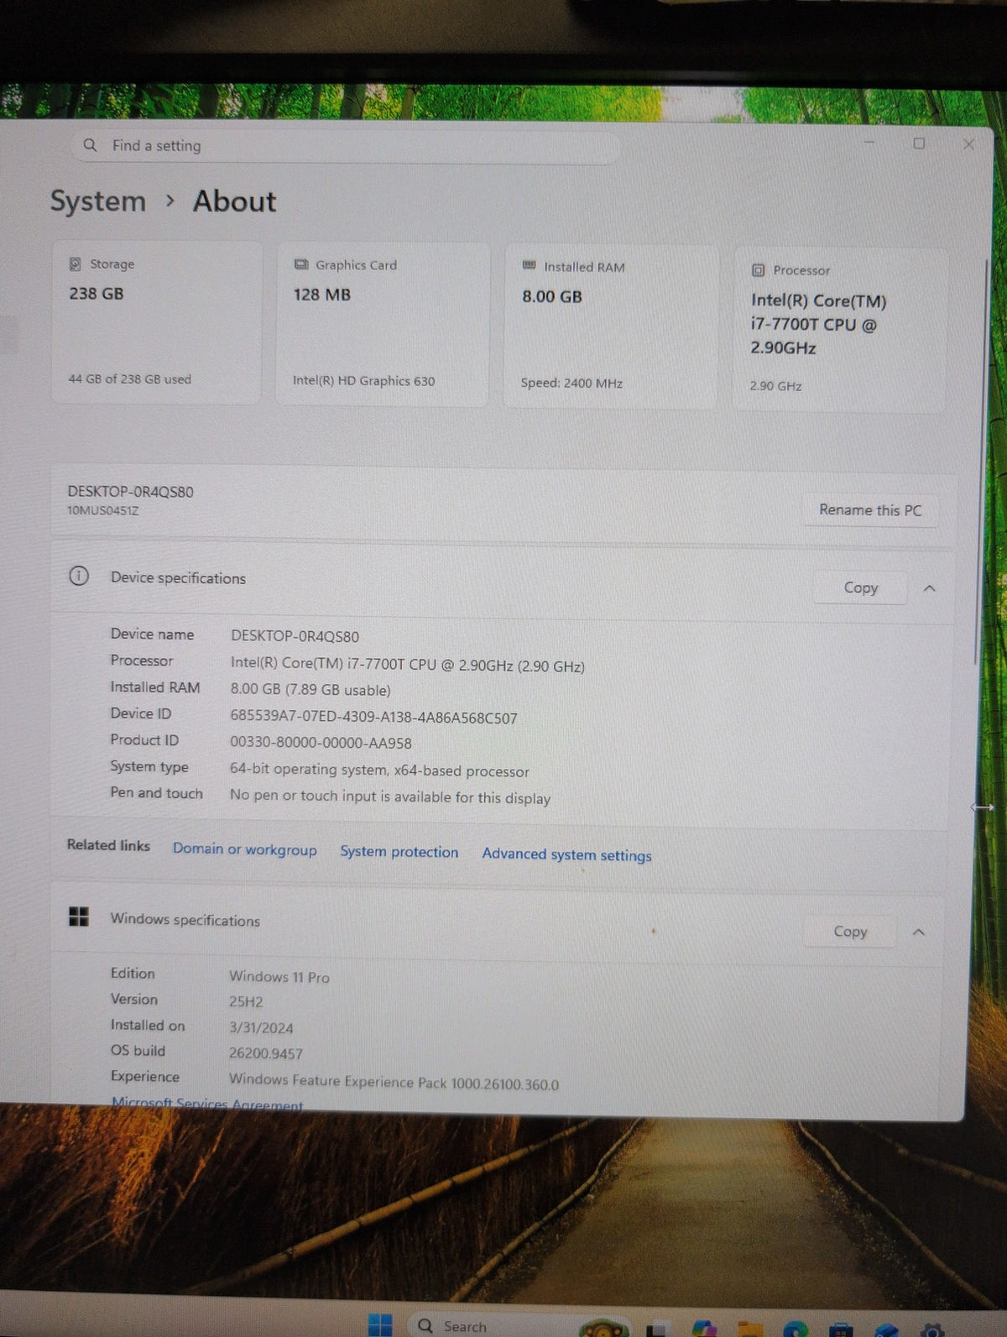
Task: Click the Edition value Windows 11 Pro
Action: [279, 977]
